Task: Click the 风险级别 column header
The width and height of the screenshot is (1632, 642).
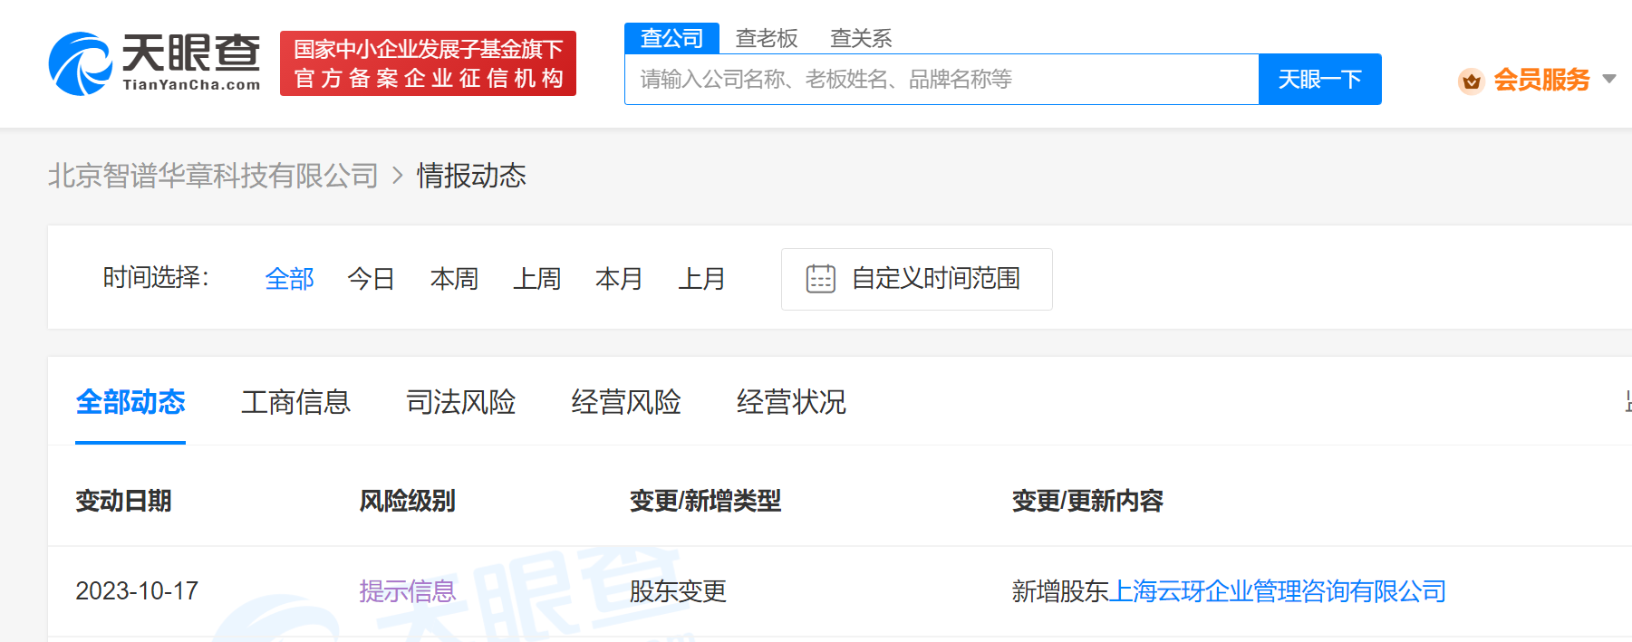Action: coord(407,501)
